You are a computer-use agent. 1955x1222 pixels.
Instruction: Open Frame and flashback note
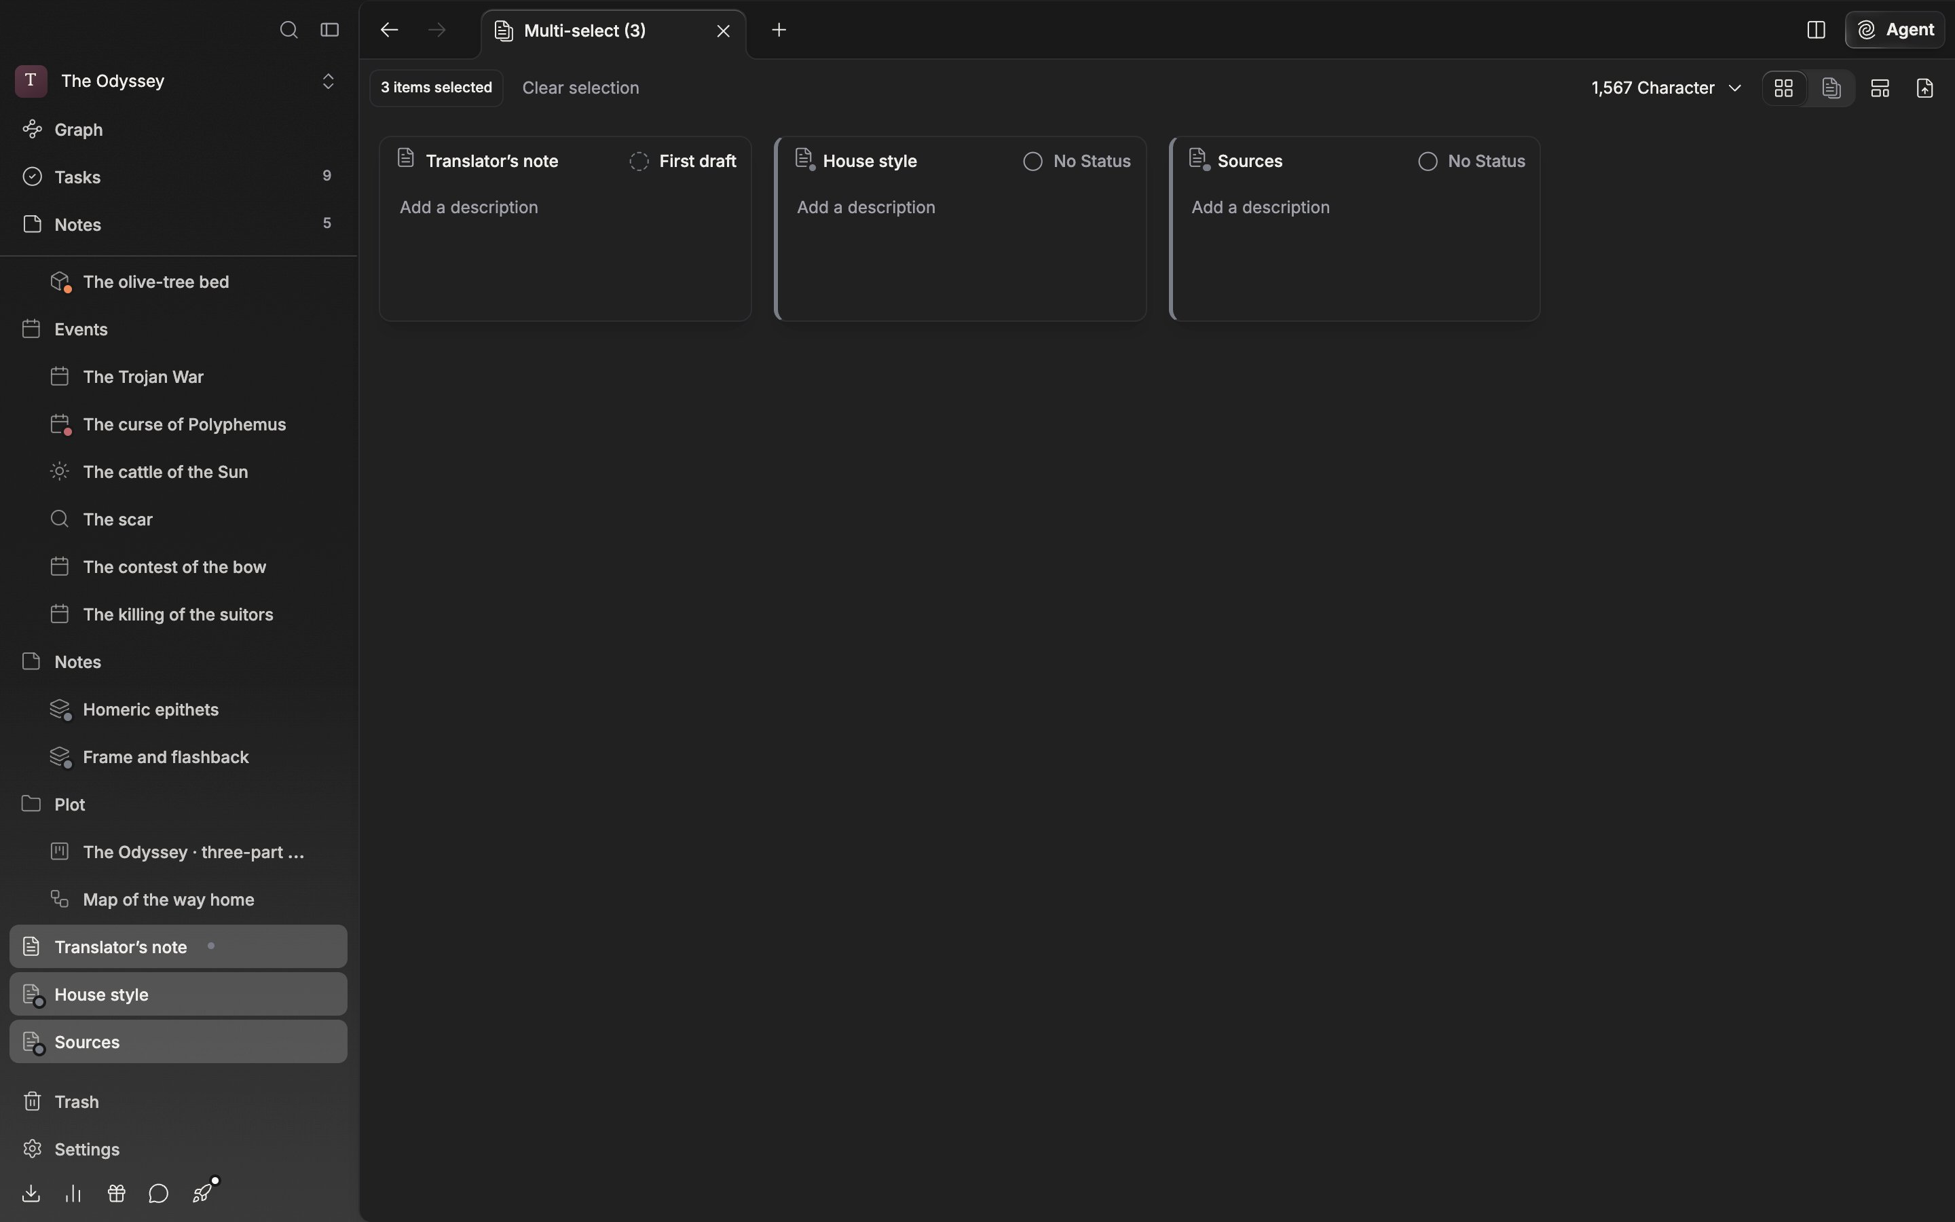178,757
